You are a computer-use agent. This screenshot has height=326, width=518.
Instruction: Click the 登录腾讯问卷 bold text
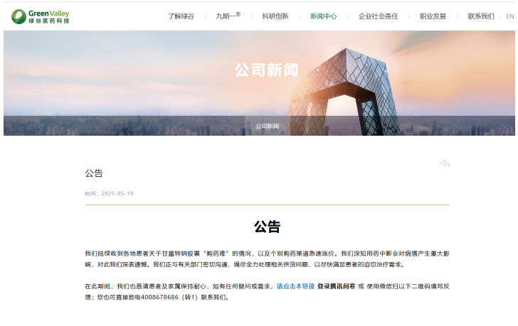click(x=337, y=286)
